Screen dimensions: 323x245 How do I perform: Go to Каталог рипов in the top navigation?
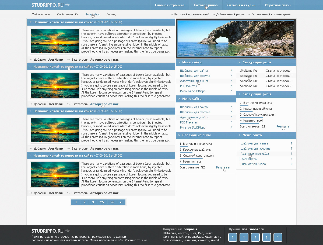206,5
